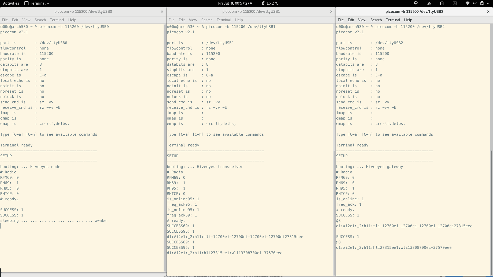This screenshot has height=277, width=493.
Task: Click 'picocom v2.1' in ttyUSB1 terminal
Action: click(x=181, y=32)
